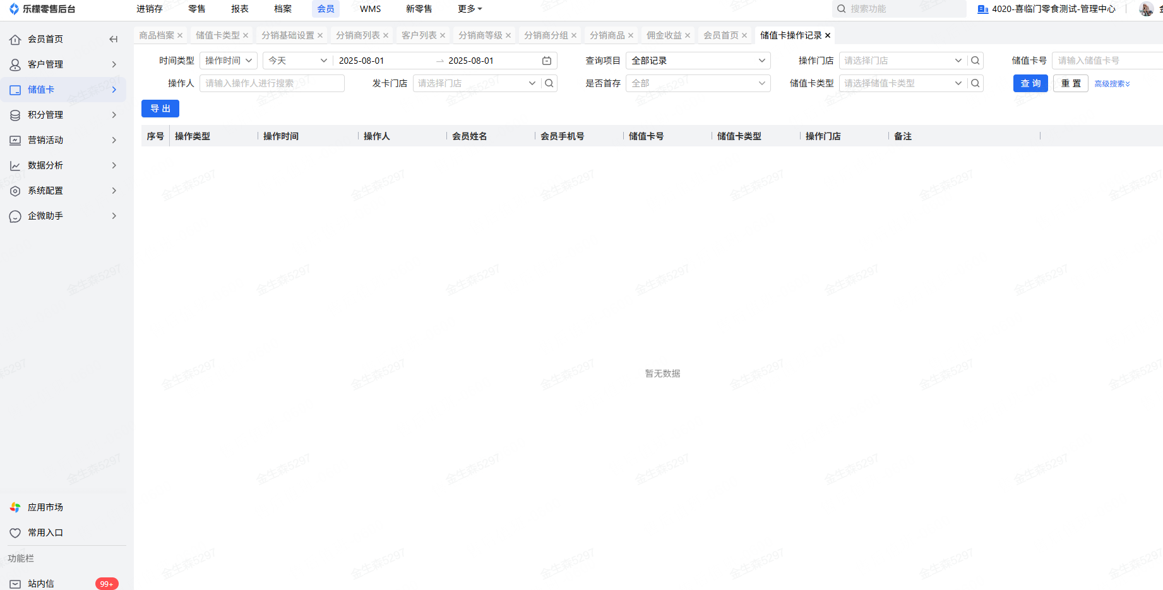This screenshot has height=590, width=1163.
Task: Click search icon next to 储值卡类型
Action: point(975,83)
